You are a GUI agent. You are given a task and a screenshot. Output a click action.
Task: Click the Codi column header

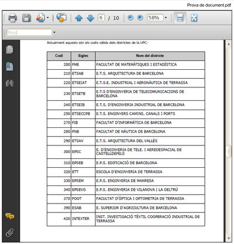click(x=59, y=56)
